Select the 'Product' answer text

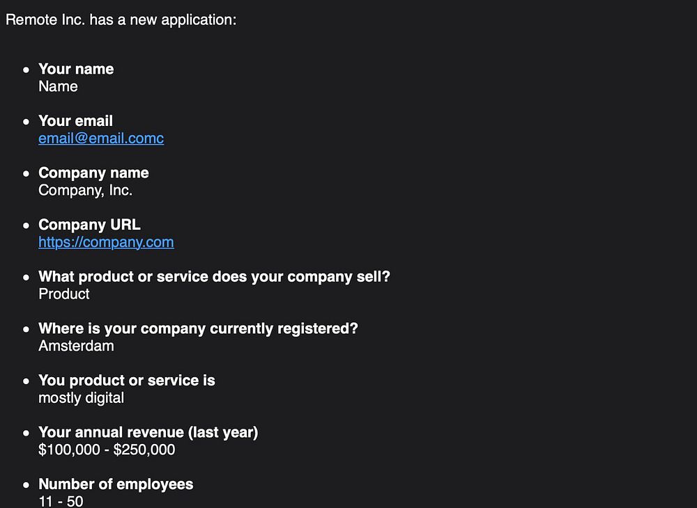[64, 294]
